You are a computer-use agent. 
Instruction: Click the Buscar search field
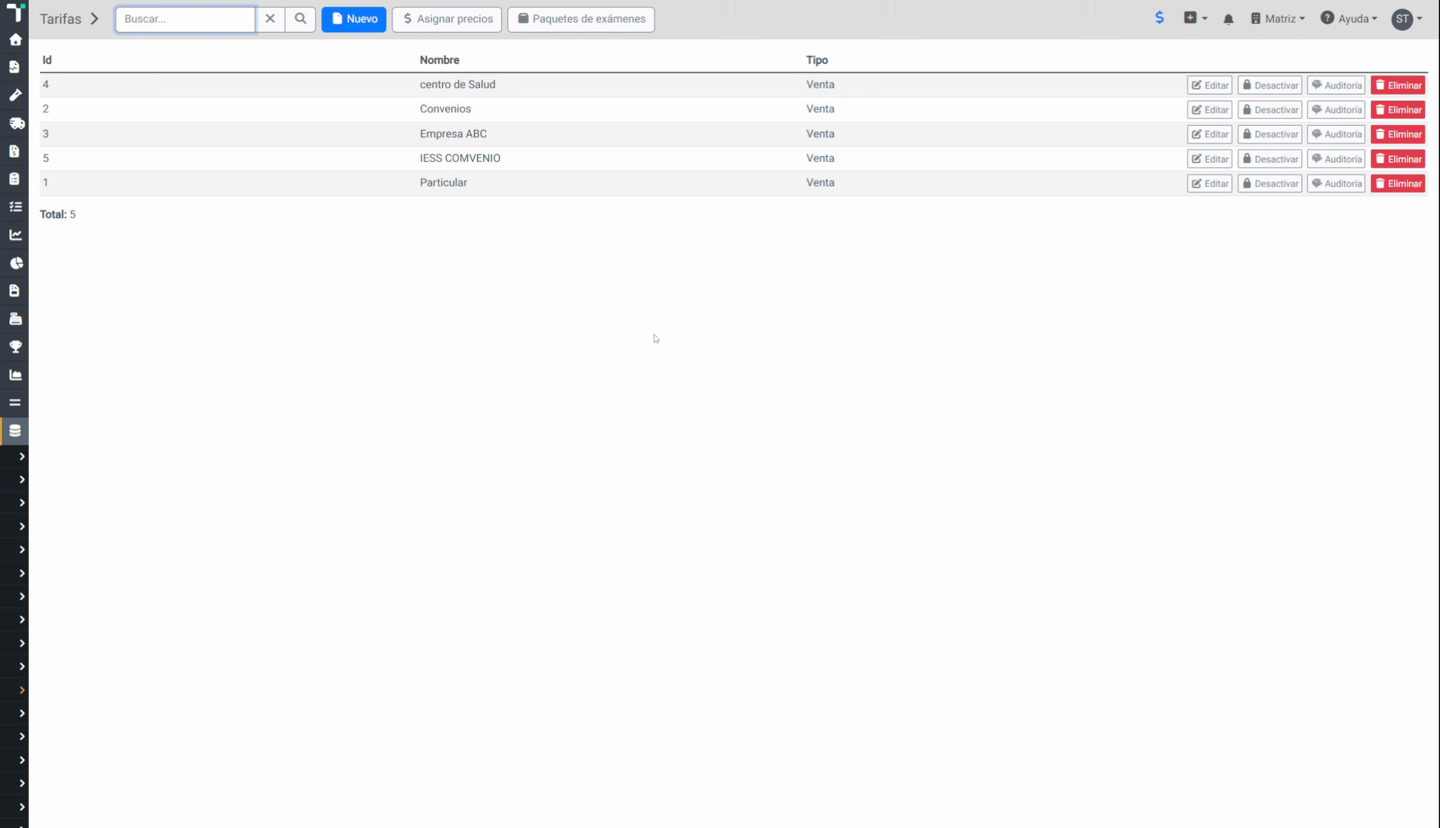[185, 19]
